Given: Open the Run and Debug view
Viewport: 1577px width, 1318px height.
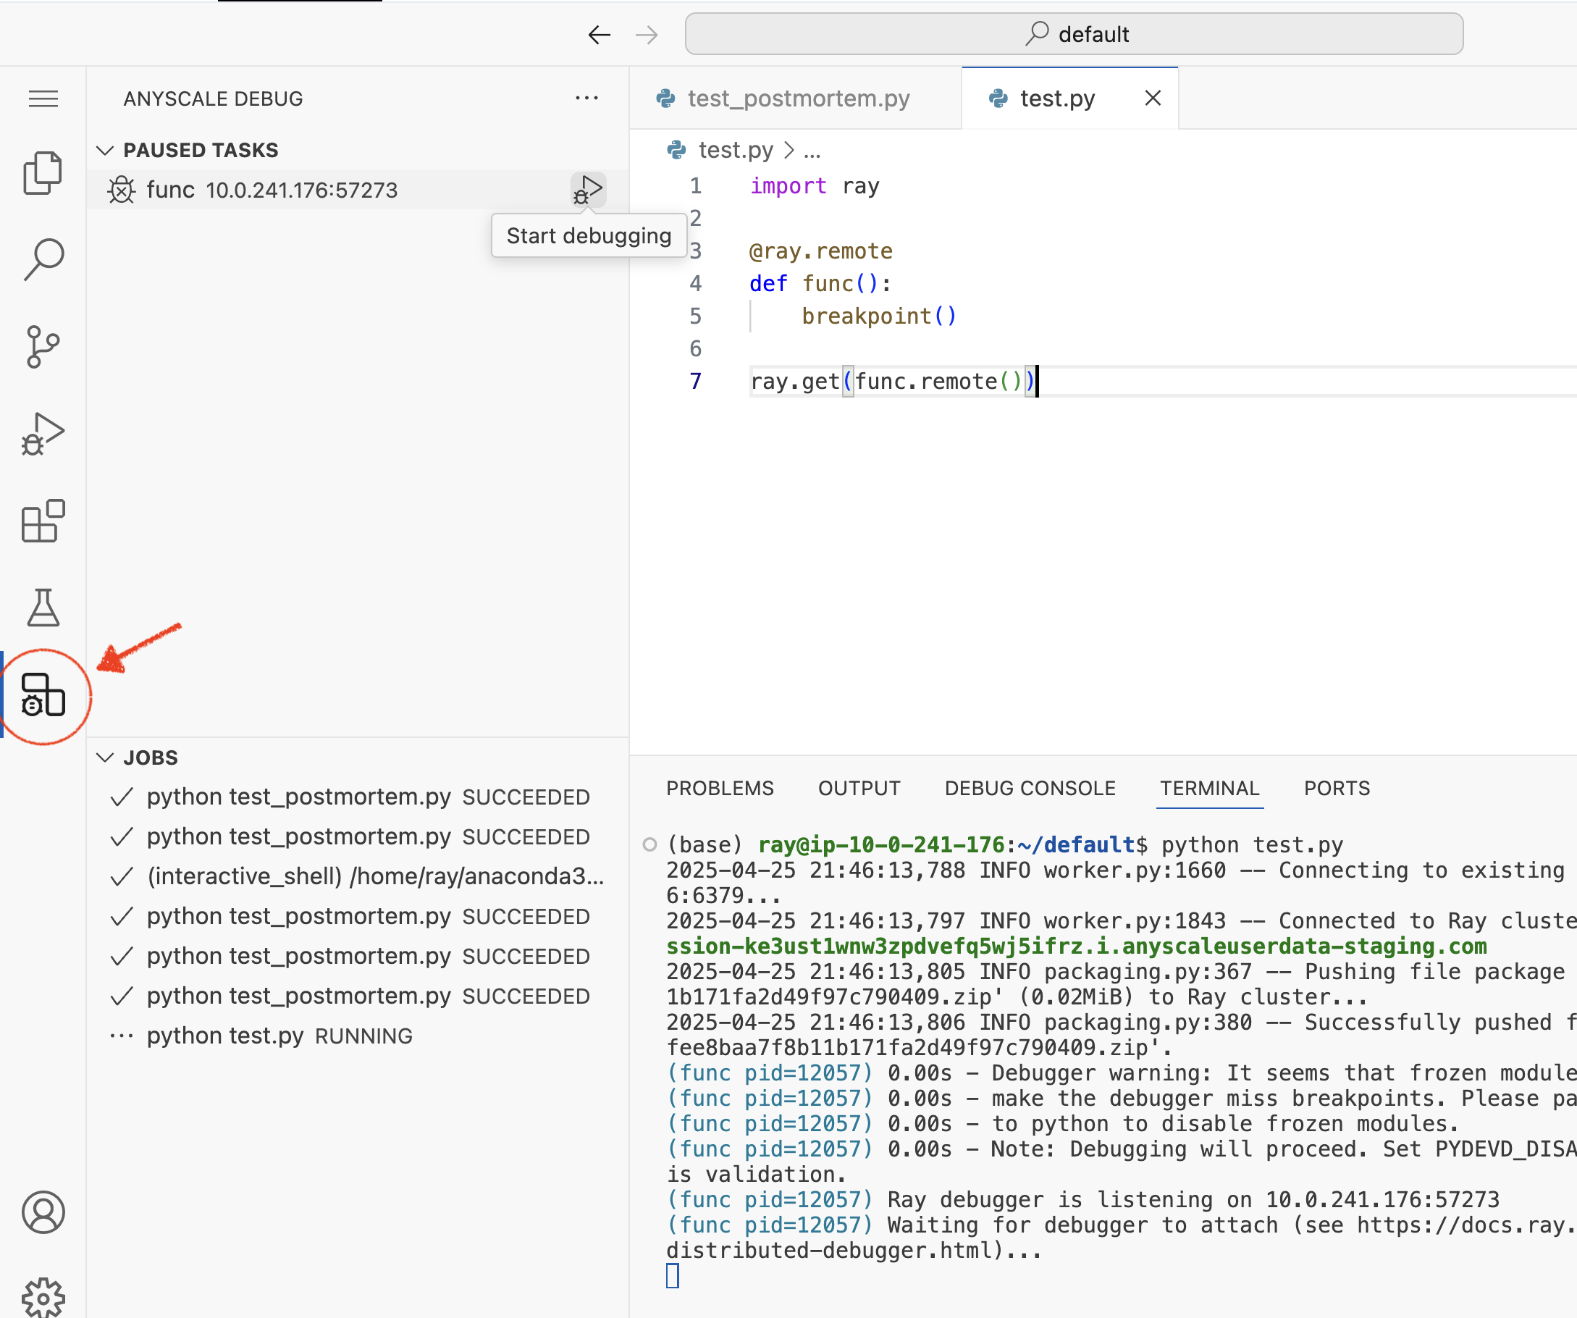Looking at the screenshot, I should point(43,434).
